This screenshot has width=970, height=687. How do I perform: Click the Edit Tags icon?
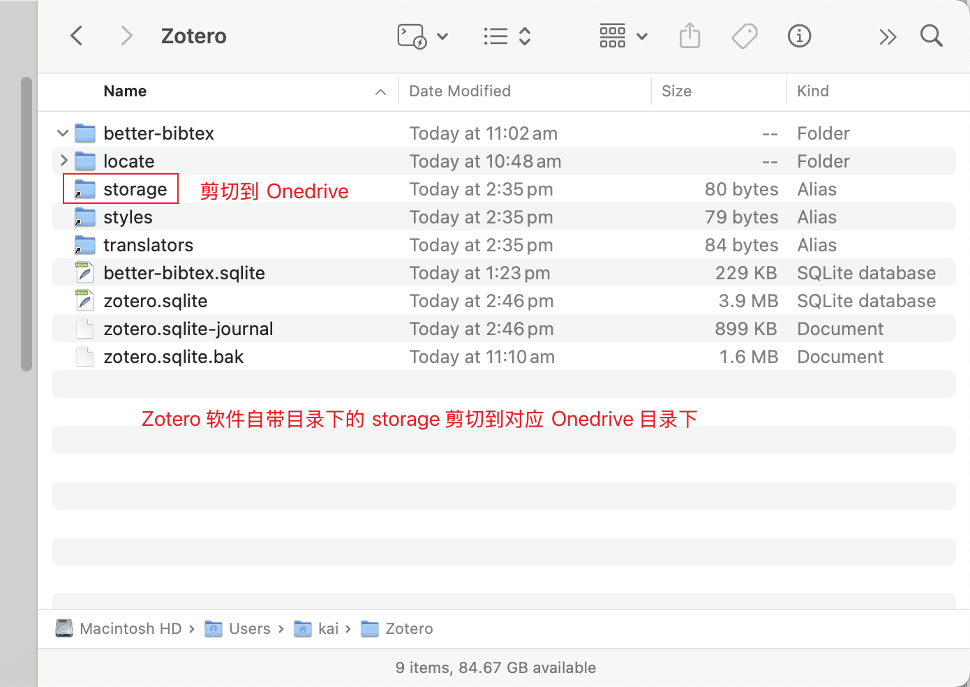tap(745, 36)
